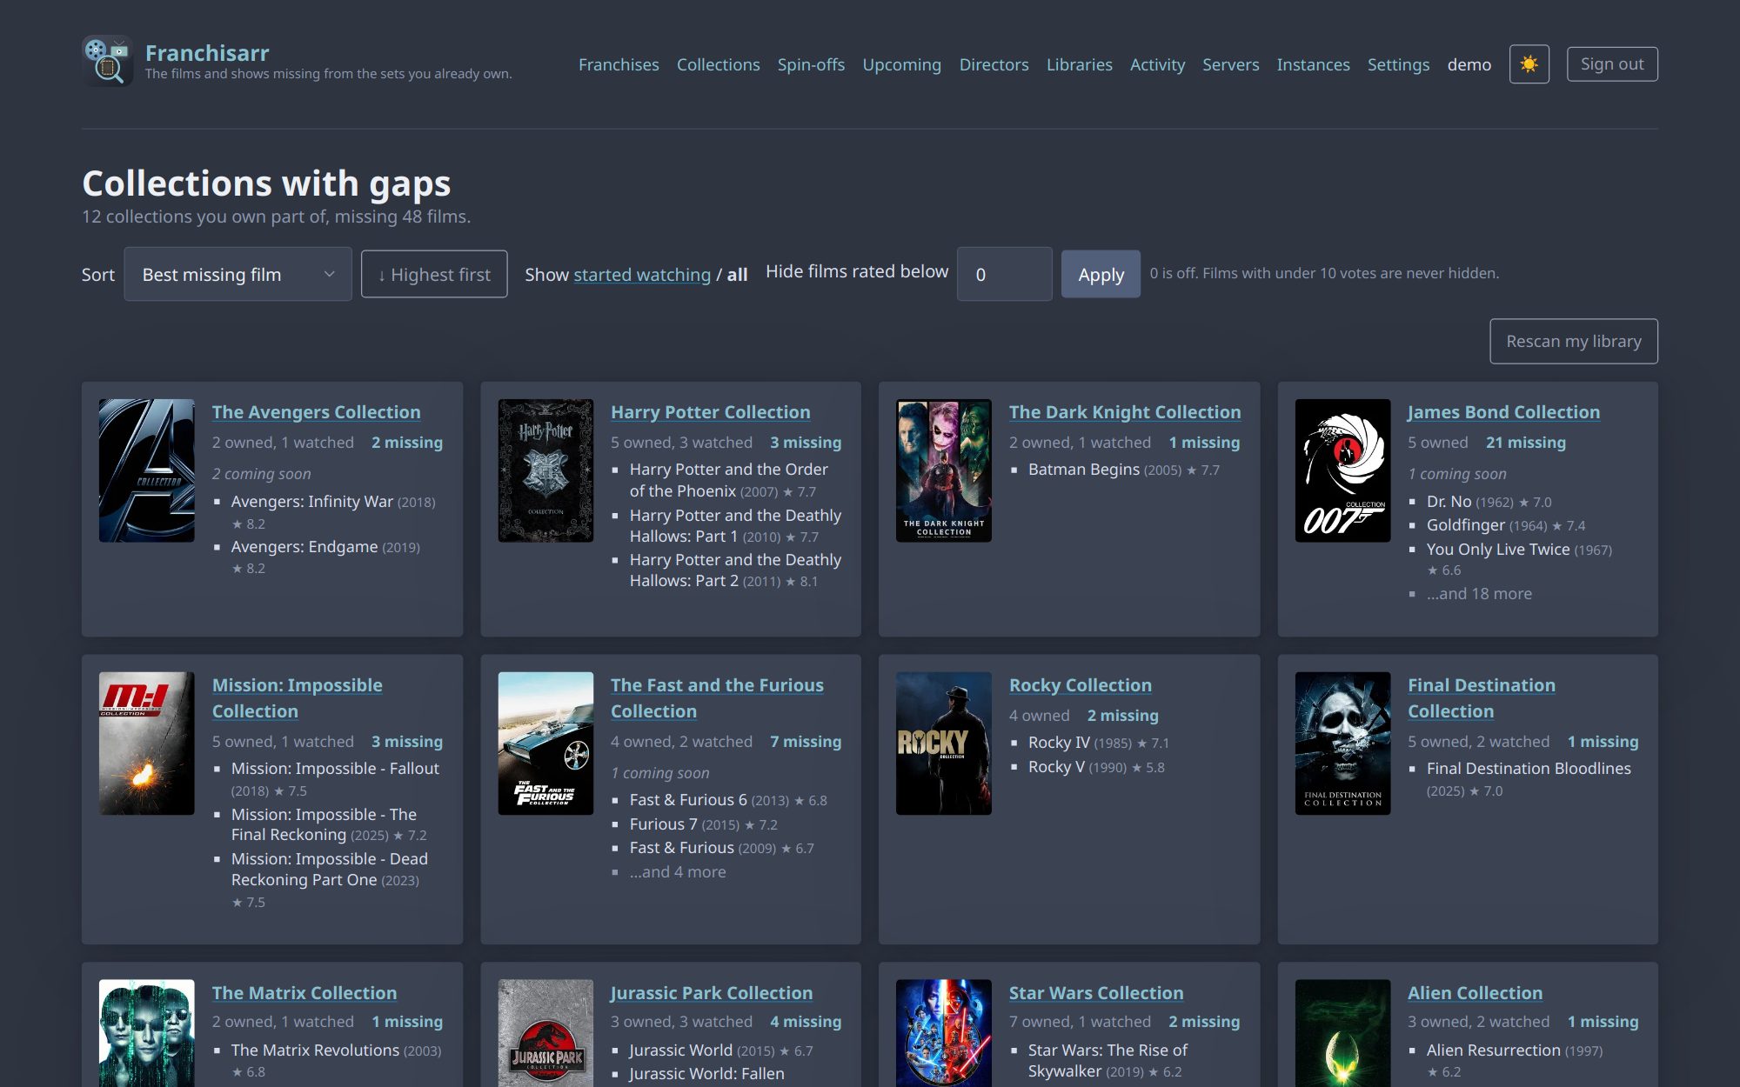Click the Franchisarr logo icon
1740x1087 pixels.
point(107,61)
